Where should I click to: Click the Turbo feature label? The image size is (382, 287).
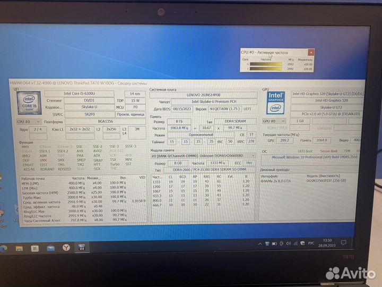click(x=115, y=164)
